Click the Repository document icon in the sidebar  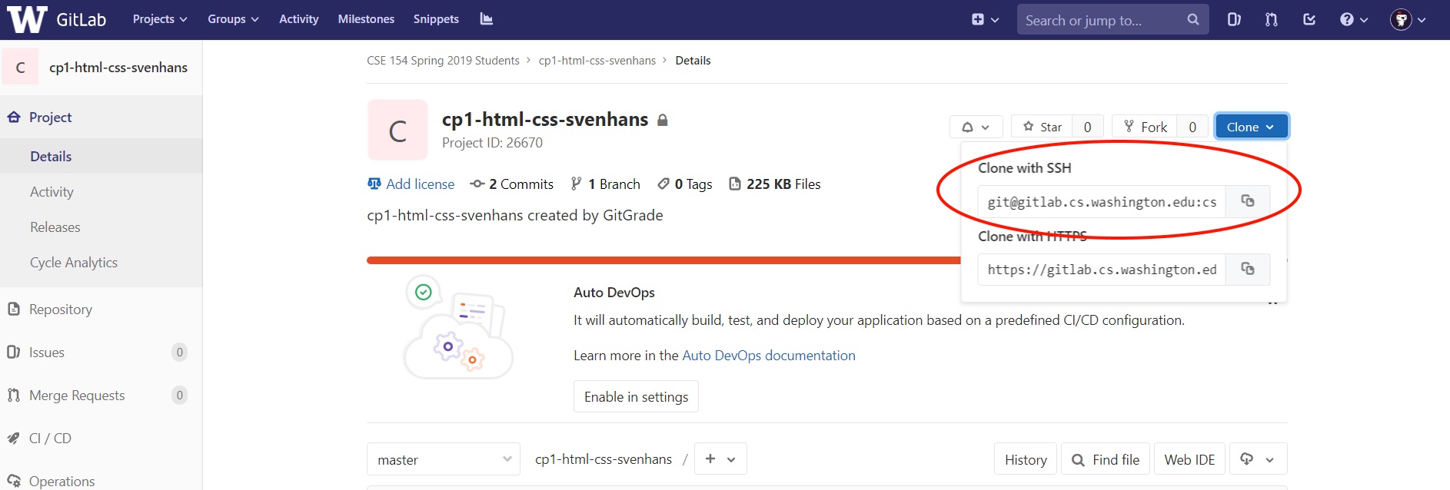[x=13, y=309]
